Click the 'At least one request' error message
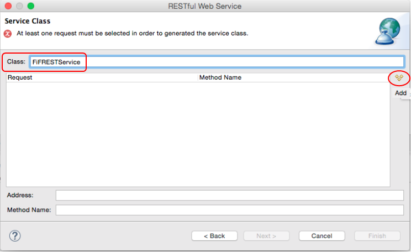Screen dimensions: 411x252 (133, 33)
